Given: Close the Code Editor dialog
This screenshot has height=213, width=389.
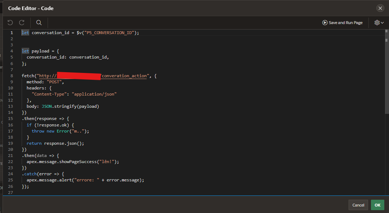Looking at the screenshot, I should (x=380, y=8).
